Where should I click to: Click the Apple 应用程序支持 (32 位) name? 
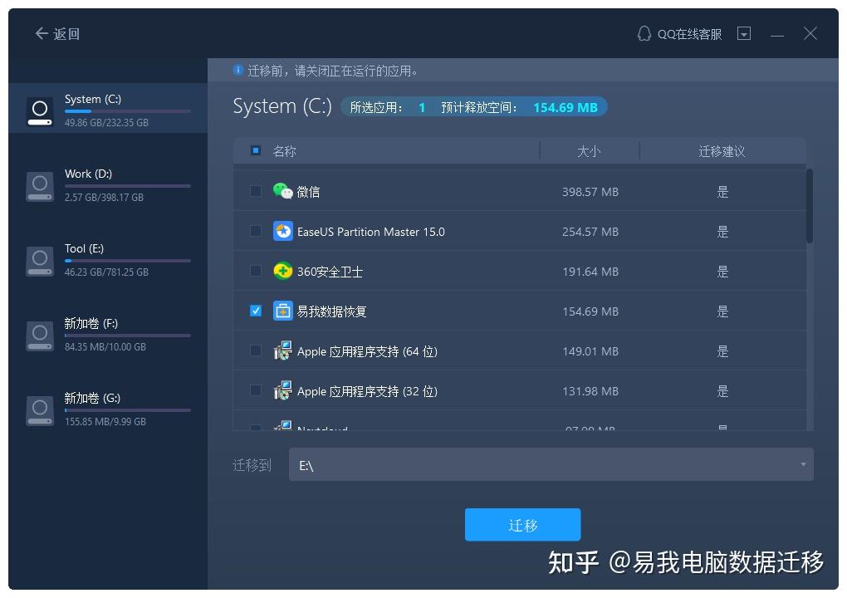pos(367,392)
